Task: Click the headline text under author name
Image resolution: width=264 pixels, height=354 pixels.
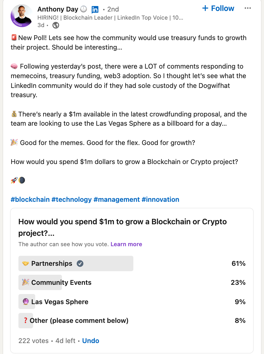Action: [110, 18]
